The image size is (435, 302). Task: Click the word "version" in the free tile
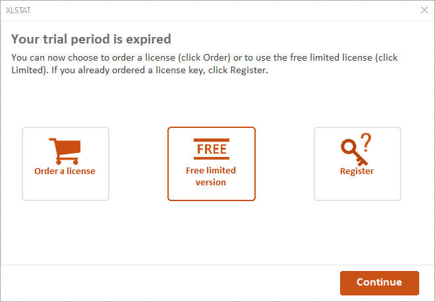tap(211, 183)
